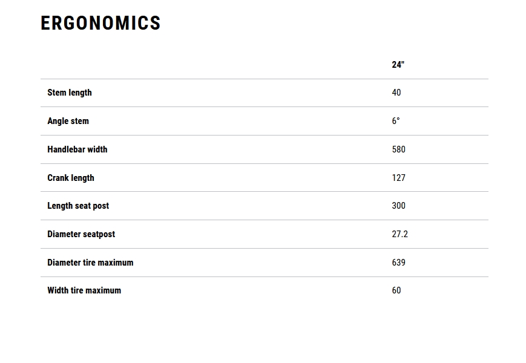This screenshot has width=526, height=363.
Task: Select the Angle stem label
Action: coord(68,121)
